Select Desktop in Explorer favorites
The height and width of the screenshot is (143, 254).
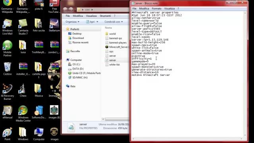point(77,33)
